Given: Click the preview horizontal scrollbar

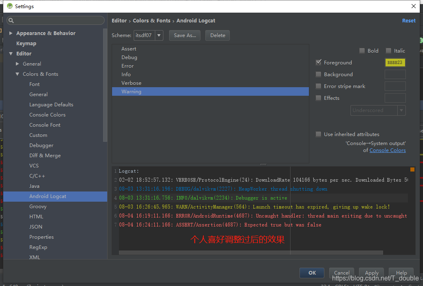Looking at the screenshot, I should point(251,253).
